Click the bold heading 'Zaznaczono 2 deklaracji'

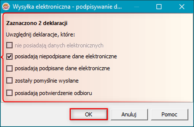click(37, 23)
